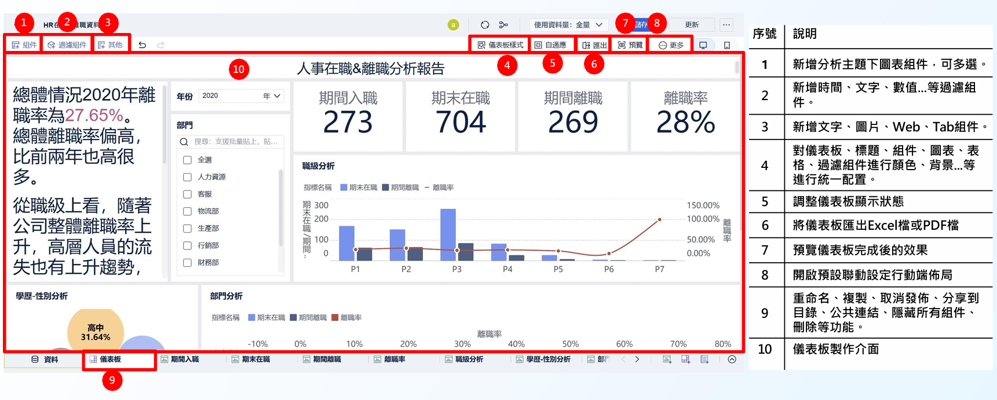
Task: Click the 期間離職 269 KPI card
Action: (573, 116)
